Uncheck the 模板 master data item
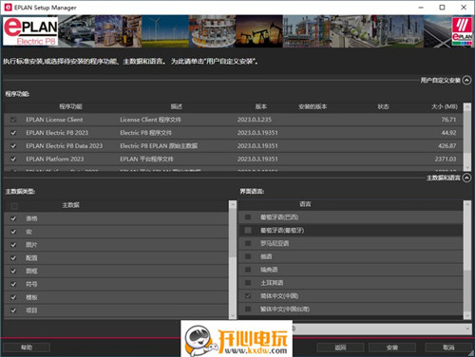 13,297
